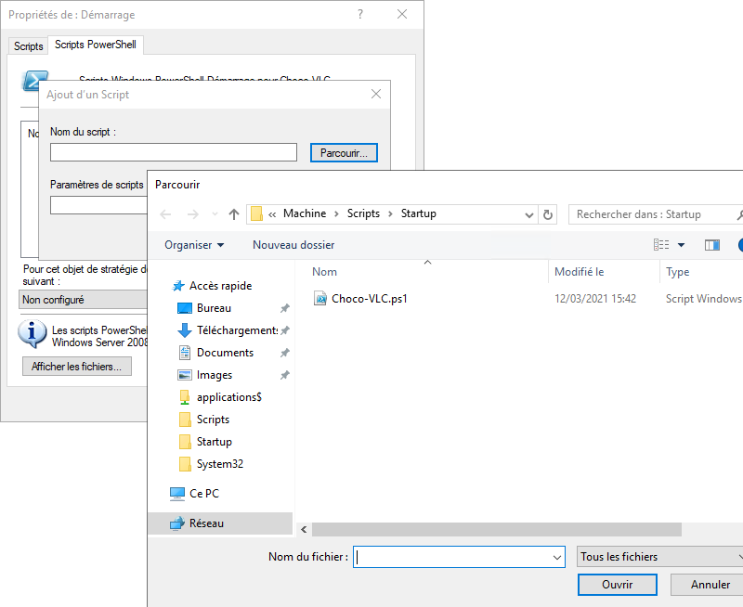Click the pin icon next to Documents

[x=285, y=353]
